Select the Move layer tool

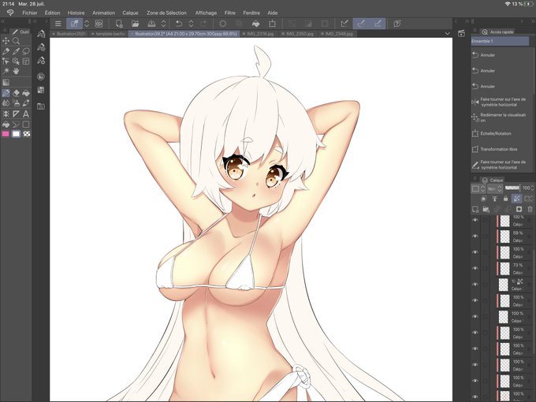(x=6, y=41)
